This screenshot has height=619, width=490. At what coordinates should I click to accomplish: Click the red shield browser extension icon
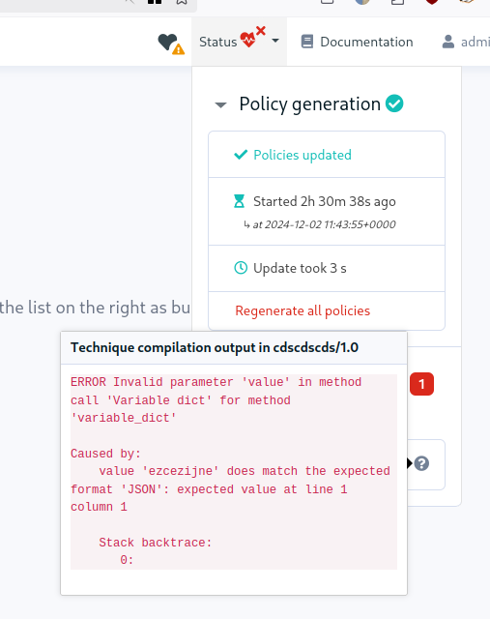click(432, 2)
